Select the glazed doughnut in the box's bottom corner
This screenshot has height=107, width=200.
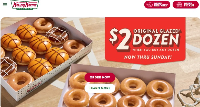click(20, 81)
